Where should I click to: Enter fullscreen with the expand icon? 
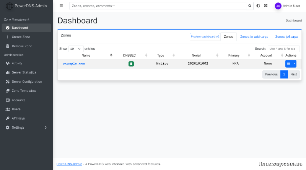266,6
